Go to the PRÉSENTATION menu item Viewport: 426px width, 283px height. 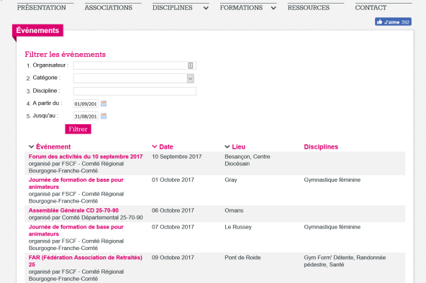pos(42,8)
